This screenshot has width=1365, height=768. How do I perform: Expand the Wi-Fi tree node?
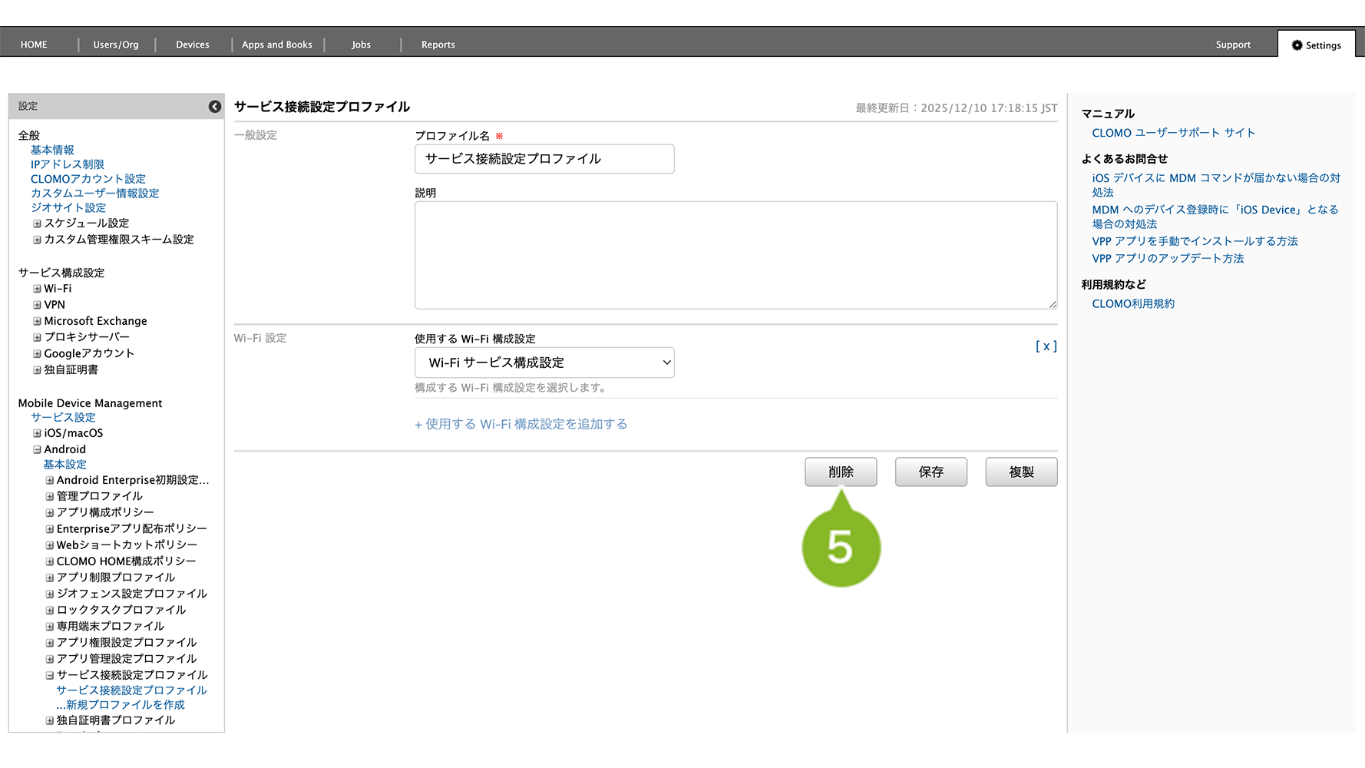point(37,289)
